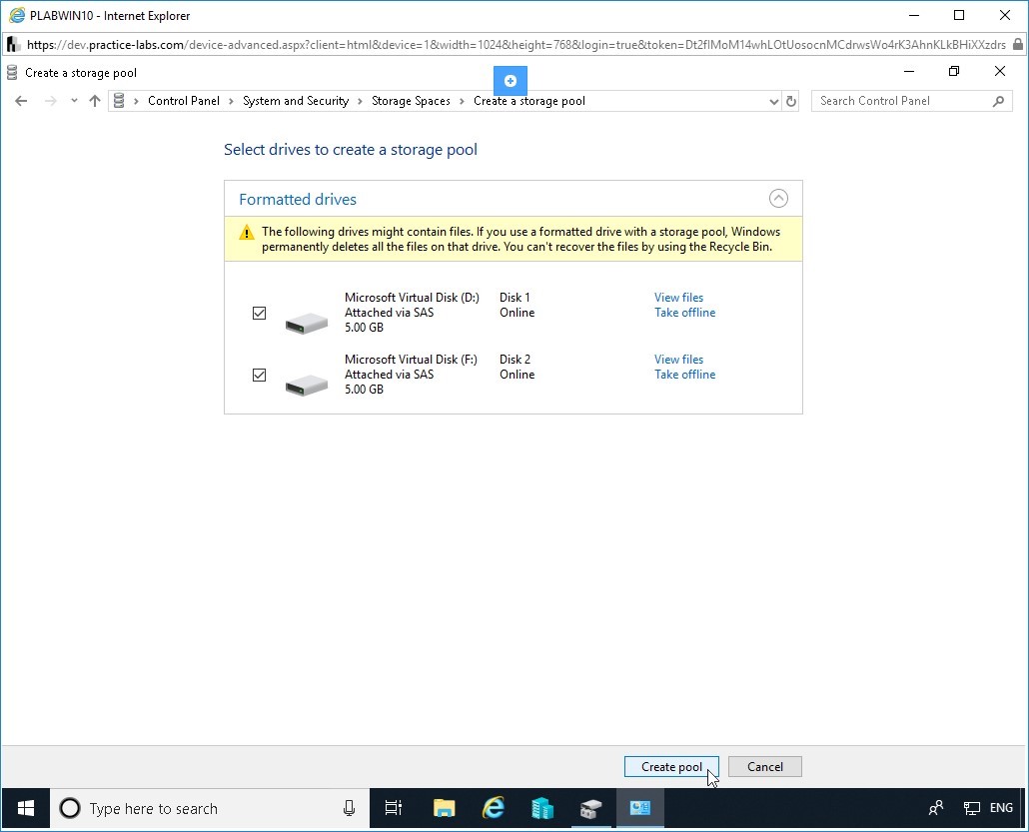Click Create a storage pool breadcrumb
1029x832 pixels.
[x=528, y=101]
